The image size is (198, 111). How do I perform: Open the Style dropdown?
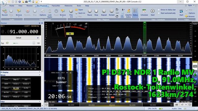click(191, 6)
